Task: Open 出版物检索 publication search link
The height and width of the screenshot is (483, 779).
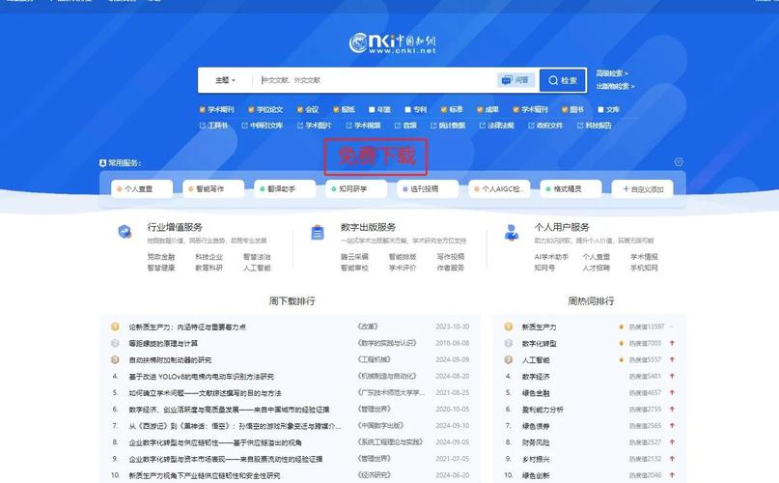Action: click(x=615, y=86)
